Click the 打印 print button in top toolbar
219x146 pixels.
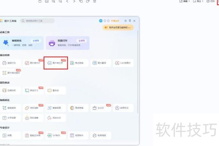[211, 1]
